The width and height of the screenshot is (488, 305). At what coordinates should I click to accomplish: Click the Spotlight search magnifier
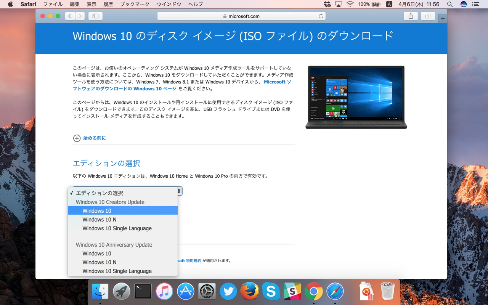tap(449, 4)
